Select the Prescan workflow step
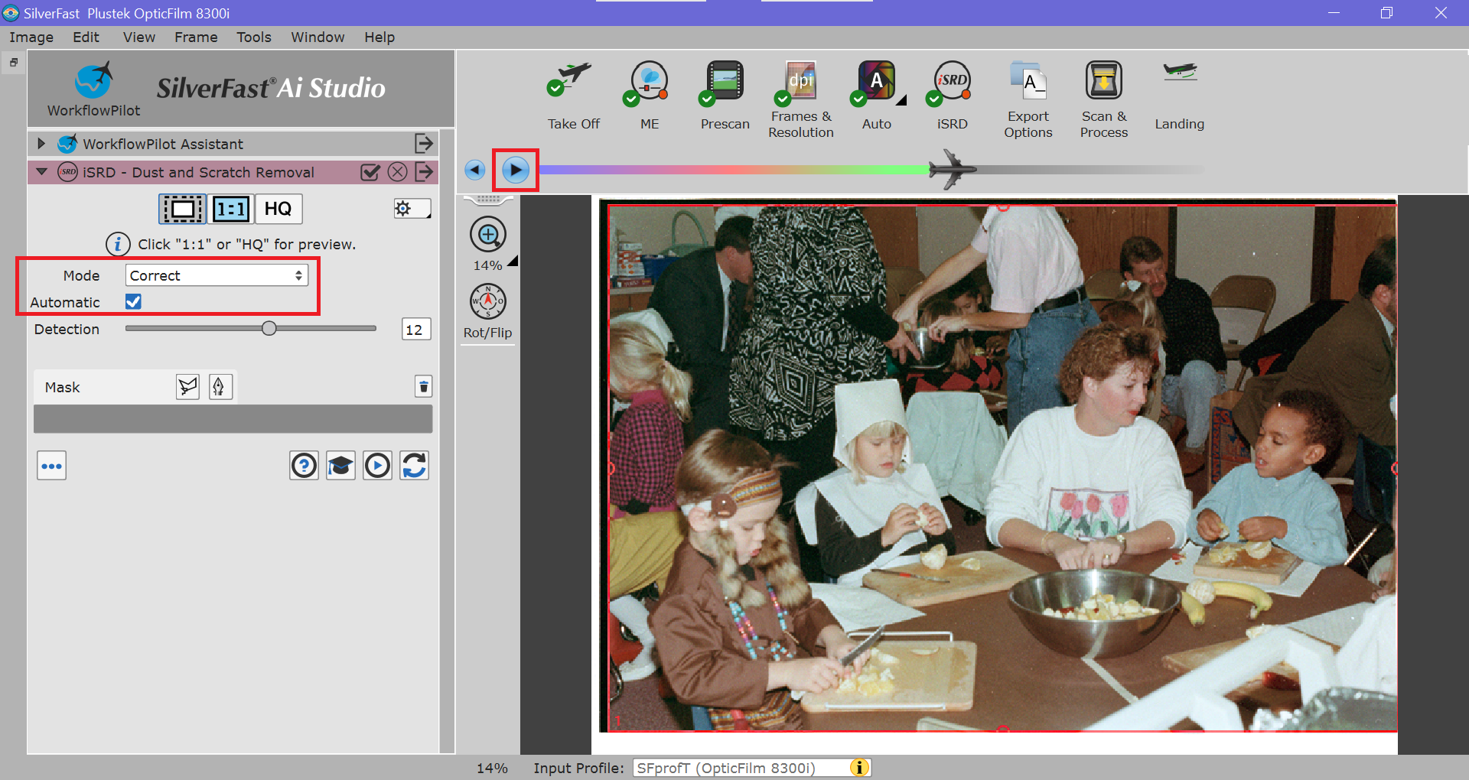 [723, 83]
